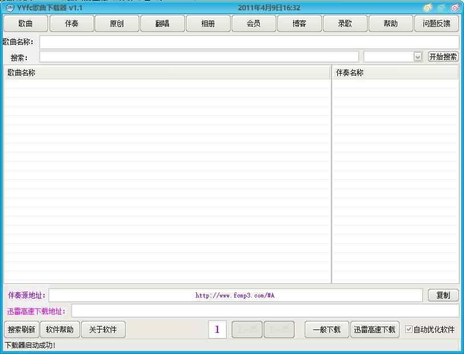Click the yellow winged icon in title bar

pos(427,8)
